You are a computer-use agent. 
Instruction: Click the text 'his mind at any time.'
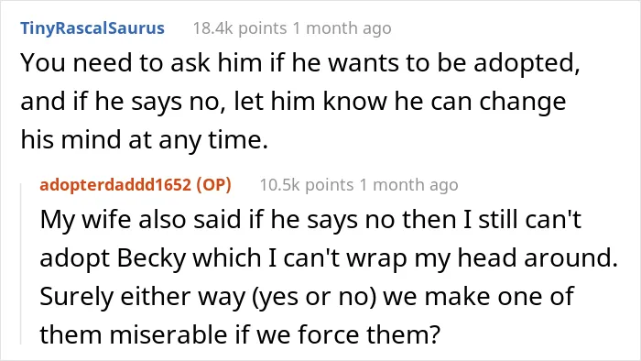145,140
